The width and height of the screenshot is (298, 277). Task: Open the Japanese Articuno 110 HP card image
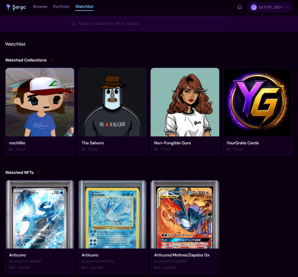(x=40, y=214)
